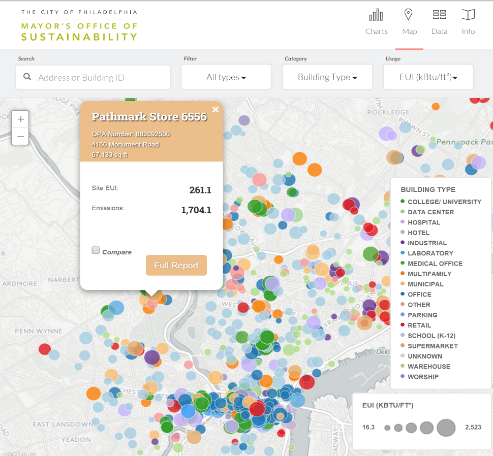This screenshot has width=493, height=456.
Task: Tick the Compare checkbox
Action: click(x=96, y=250)
